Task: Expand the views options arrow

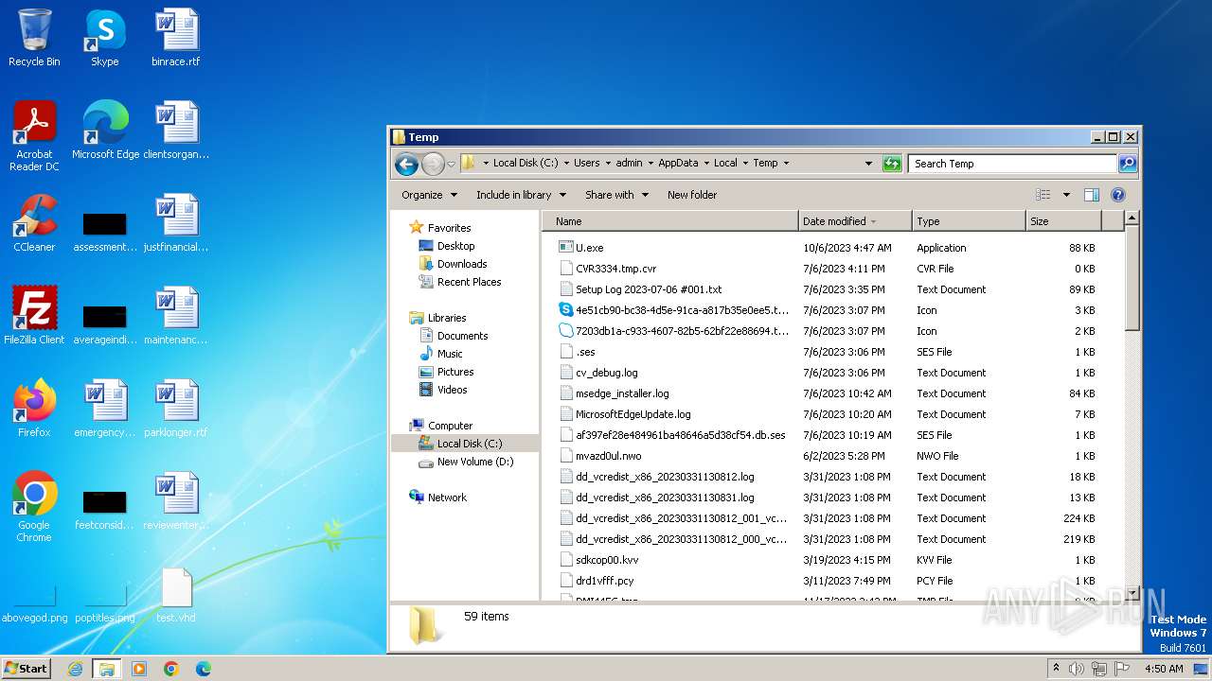Action: (1066, 195)
